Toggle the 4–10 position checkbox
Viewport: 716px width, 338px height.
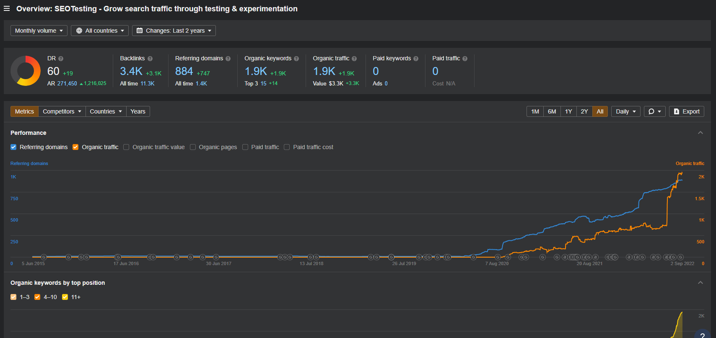click(x=37, y=297)
